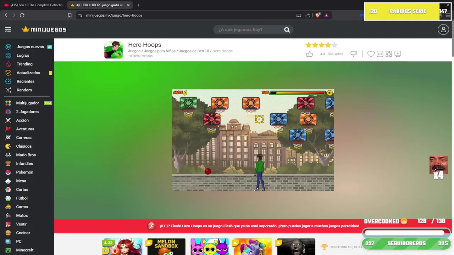Open the PC category

click(19, 242)
